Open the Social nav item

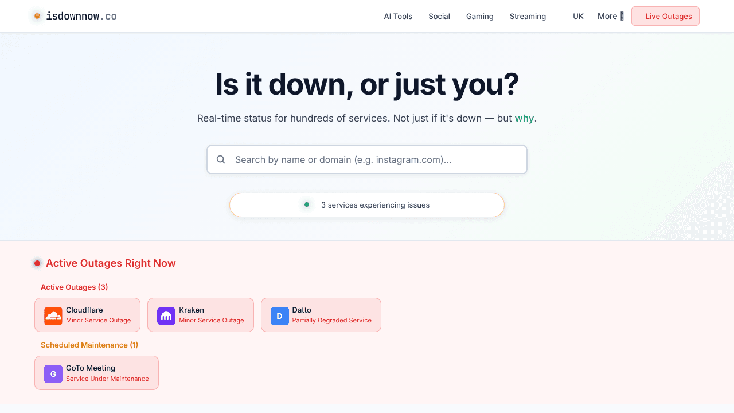point(439,16)
